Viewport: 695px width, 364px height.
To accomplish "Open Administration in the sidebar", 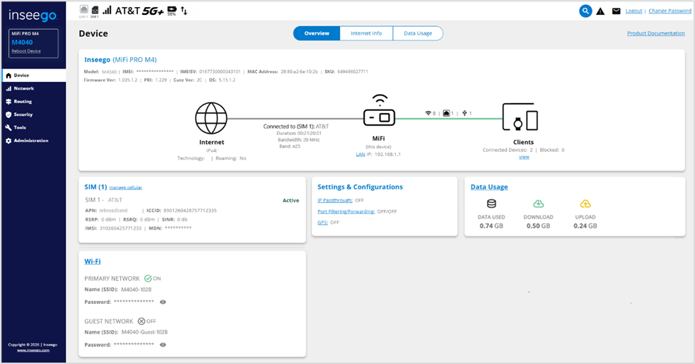I will [x=30, y=141].
